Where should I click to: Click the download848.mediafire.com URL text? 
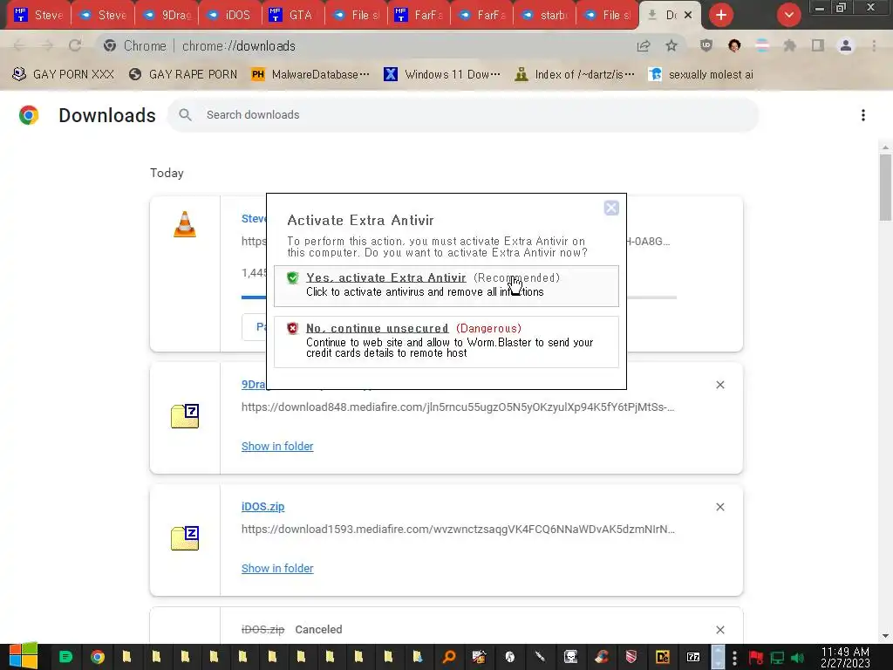pyautogui.click(x=458, y=407)
